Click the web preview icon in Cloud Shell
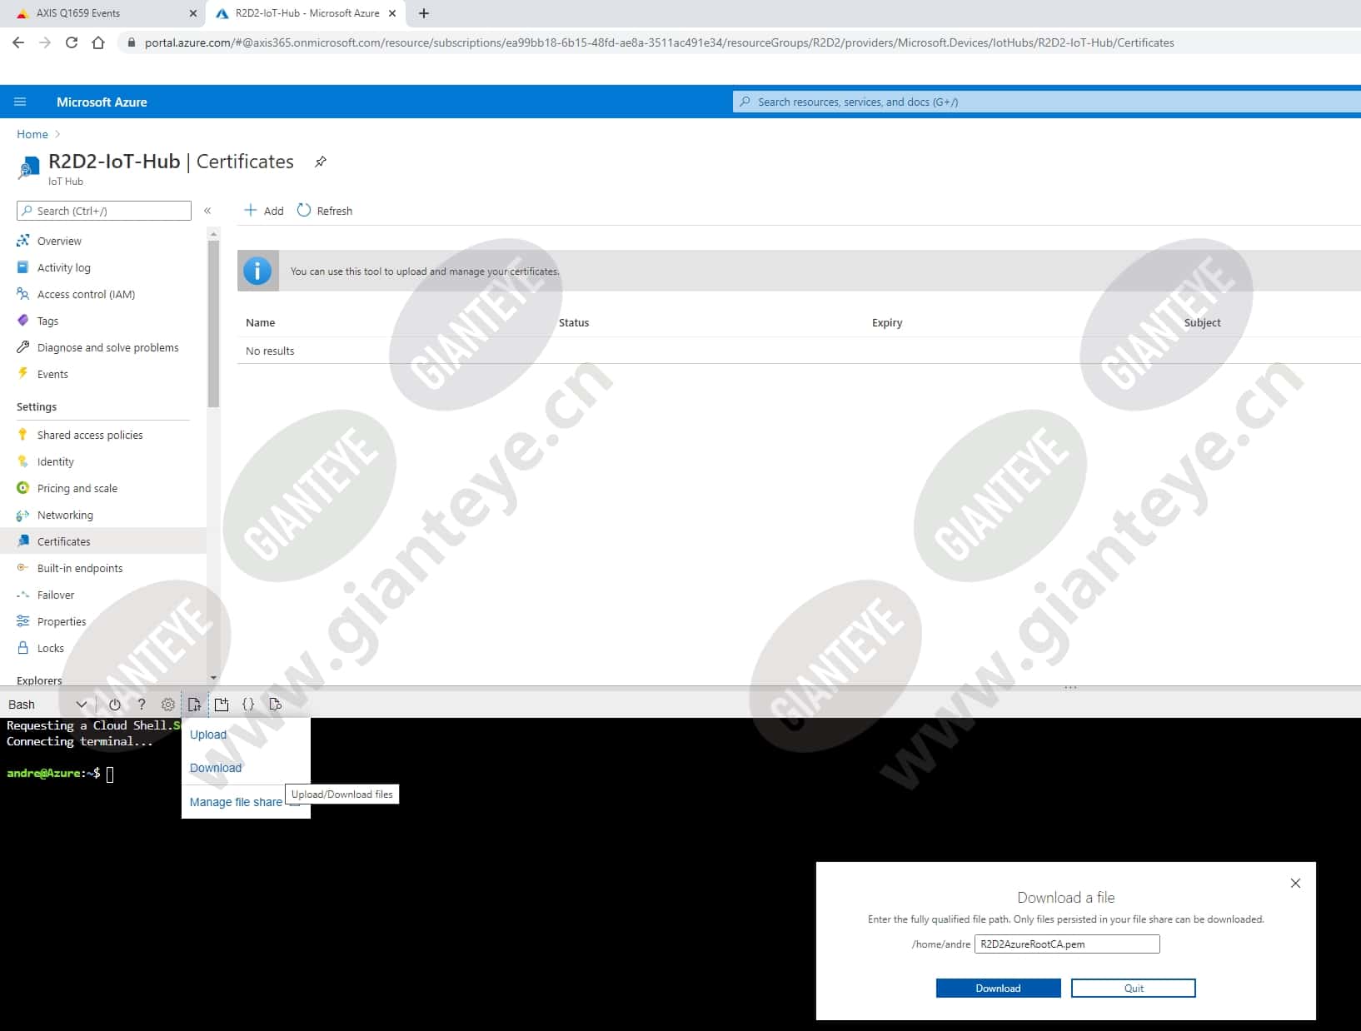This screenshot has height=1031, width=1361. coord(275,705)
